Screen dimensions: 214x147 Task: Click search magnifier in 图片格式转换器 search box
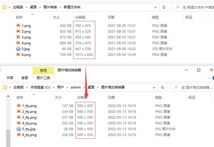[x=176, y=87]
